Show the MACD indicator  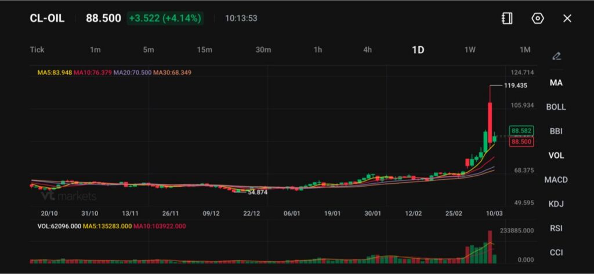tap(556, 180)
